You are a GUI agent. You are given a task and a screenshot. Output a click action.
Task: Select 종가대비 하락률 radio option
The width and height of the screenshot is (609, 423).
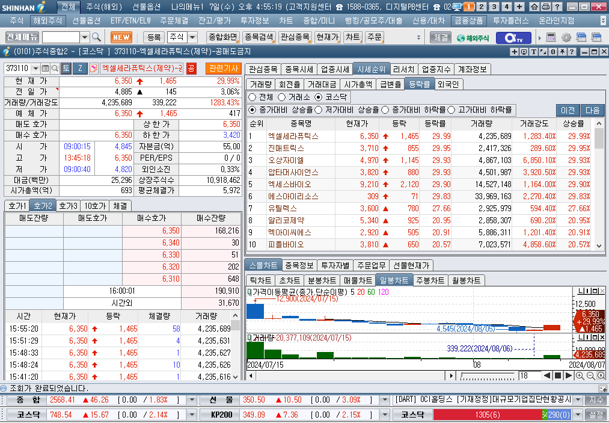385,110
